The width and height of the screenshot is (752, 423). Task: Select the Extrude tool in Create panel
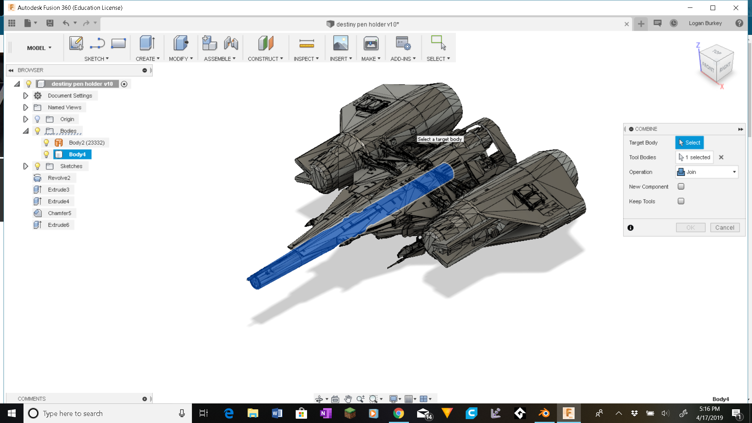tap(147, 43)
